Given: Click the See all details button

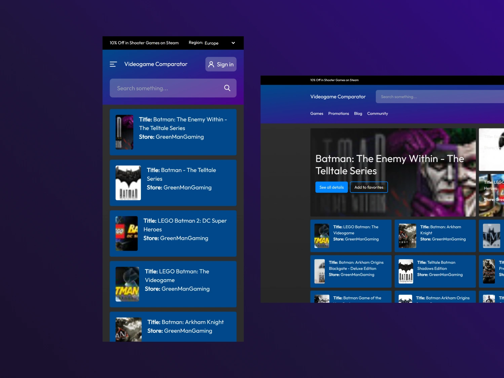Looking at the screenshot, I should (332, 187).
